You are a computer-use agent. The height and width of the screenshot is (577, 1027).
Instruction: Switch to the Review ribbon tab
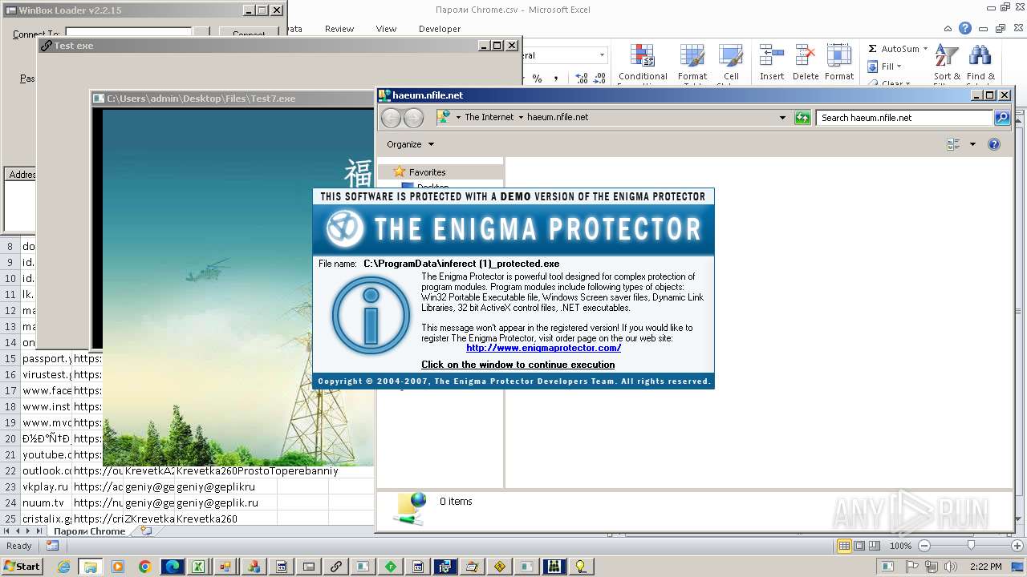pyautogui.click(x=339, y=29)
